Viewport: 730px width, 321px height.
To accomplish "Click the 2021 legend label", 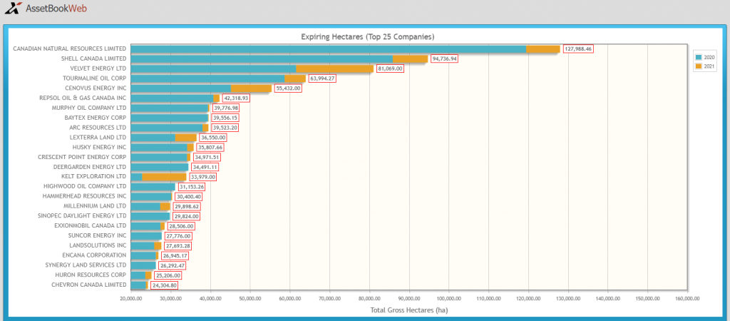I will 709,66.
